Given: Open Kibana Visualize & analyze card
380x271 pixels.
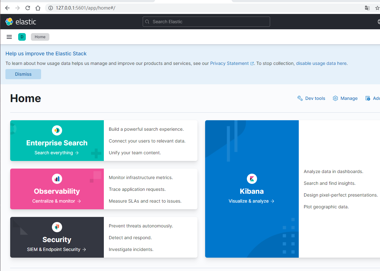Looking at the screenshot, I should (x=252, y=201).
